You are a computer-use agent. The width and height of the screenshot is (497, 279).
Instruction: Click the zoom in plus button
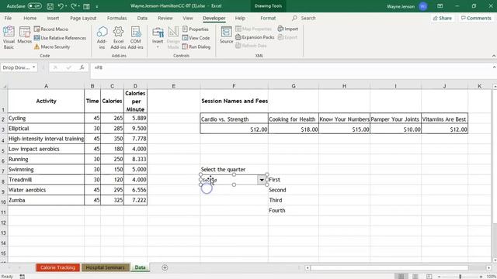click(481, 277)
